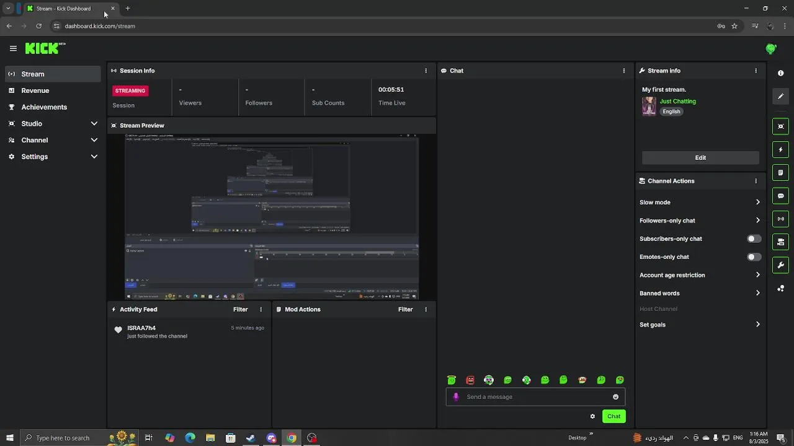794x446 pixels.
Task: Reload the page with browser refresh
Action: [38, 26]
